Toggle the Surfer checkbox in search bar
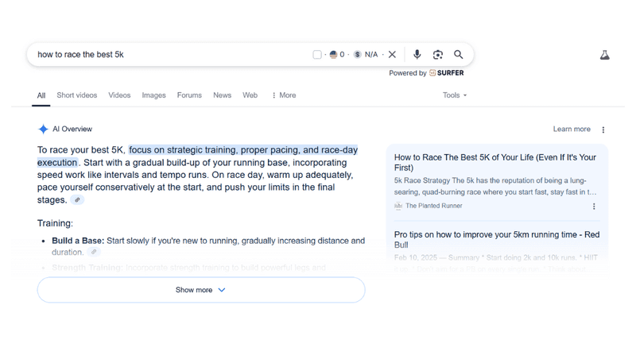636x363 pixels. [x=317, y=54]
